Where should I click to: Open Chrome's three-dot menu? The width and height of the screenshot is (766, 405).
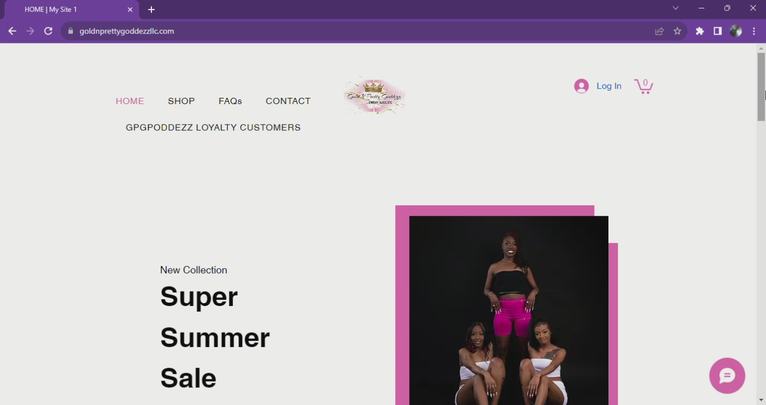[x=754, y=31]
